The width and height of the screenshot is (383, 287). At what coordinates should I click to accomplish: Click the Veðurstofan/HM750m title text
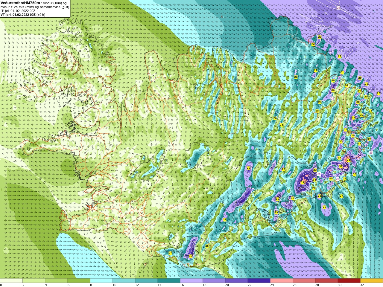tap(20, 3)
